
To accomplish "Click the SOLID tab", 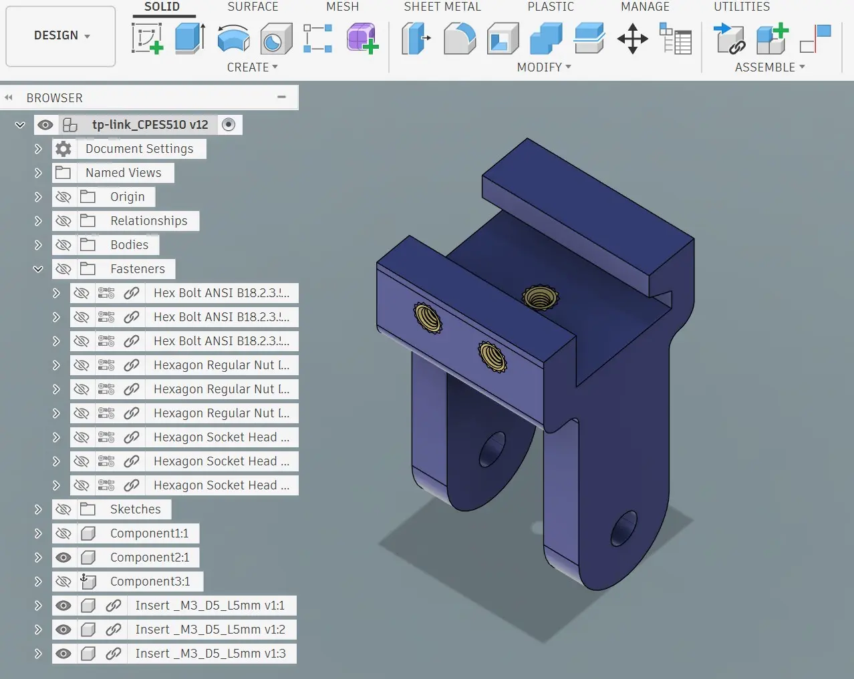I will [x=162, y=7].
